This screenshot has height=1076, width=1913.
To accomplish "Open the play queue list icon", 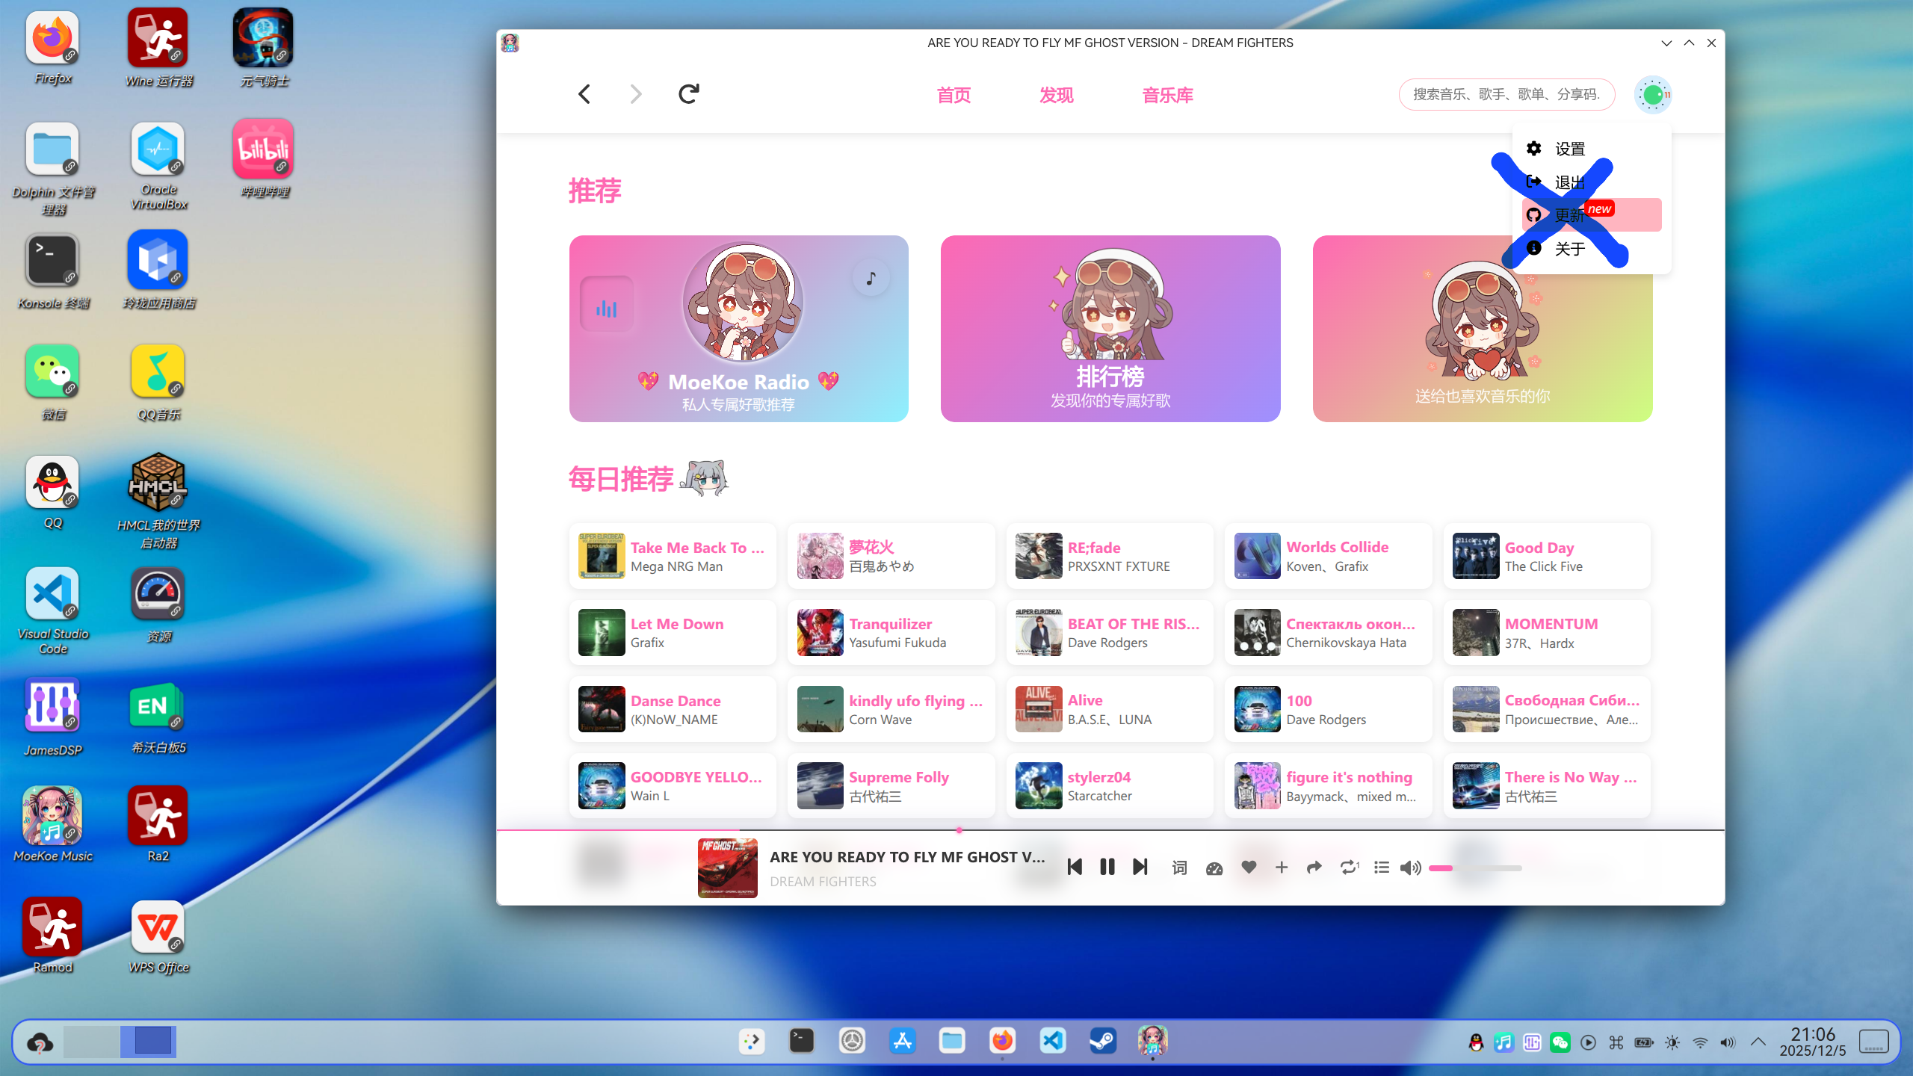I will [x=1382, y=867].
